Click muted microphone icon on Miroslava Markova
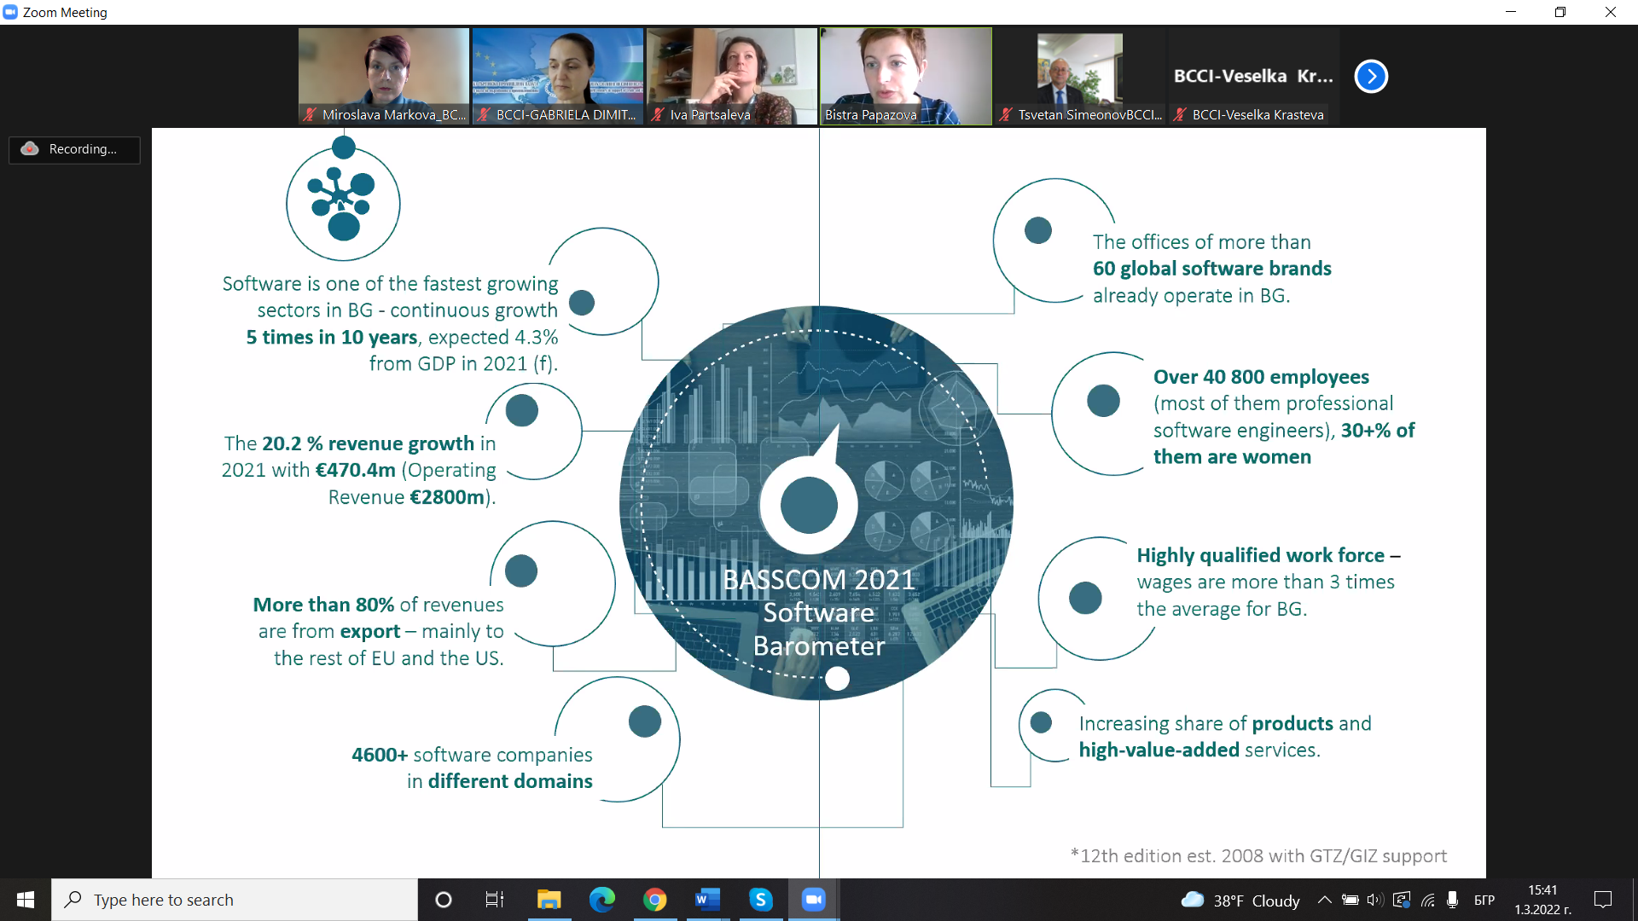The height and width of the screenshot is (921, 1638). pyautogui.click(x=311, y=114)
